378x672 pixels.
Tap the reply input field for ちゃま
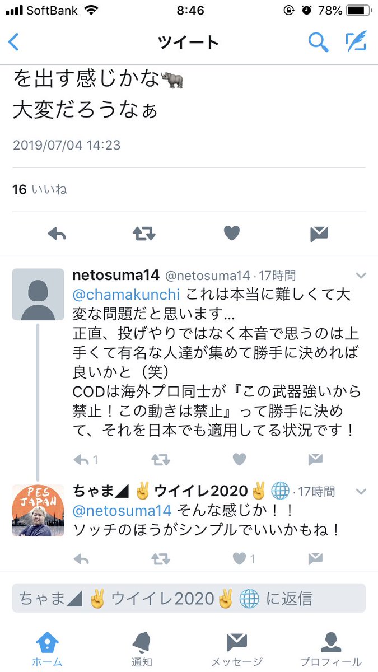[x=189, y=598]
